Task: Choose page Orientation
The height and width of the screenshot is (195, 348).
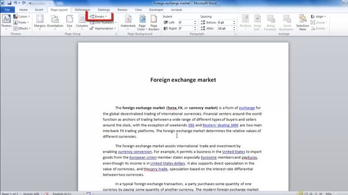Action: [55, 22]
